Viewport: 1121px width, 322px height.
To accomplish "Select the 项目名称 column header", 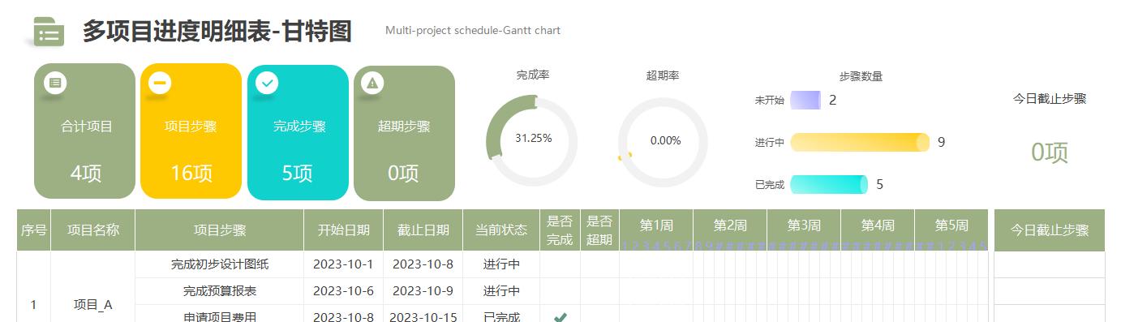I will click(x=93, y=230).
